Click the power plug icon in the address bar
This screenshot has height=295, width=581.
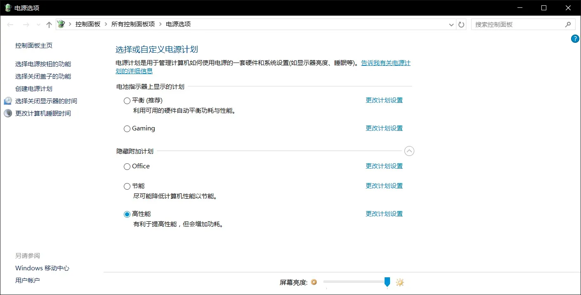tap(60, 24)
